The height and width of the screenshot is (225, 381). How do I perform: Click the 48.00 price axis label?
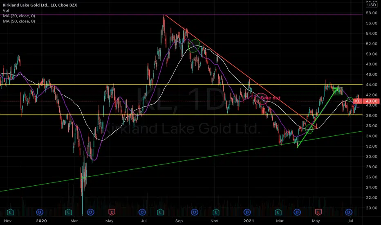(372, 64)
